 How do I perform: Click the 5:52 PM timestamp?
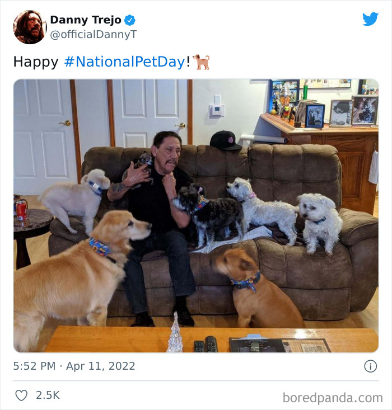coord(34,366)
